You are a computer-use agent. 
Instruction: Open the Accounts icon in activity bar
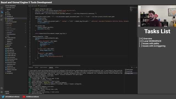click(x=2, y=88)
